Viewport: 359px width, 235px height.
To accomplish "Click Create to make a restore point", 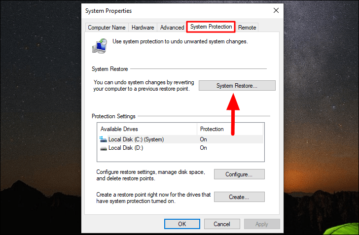I will coord(239,197).
